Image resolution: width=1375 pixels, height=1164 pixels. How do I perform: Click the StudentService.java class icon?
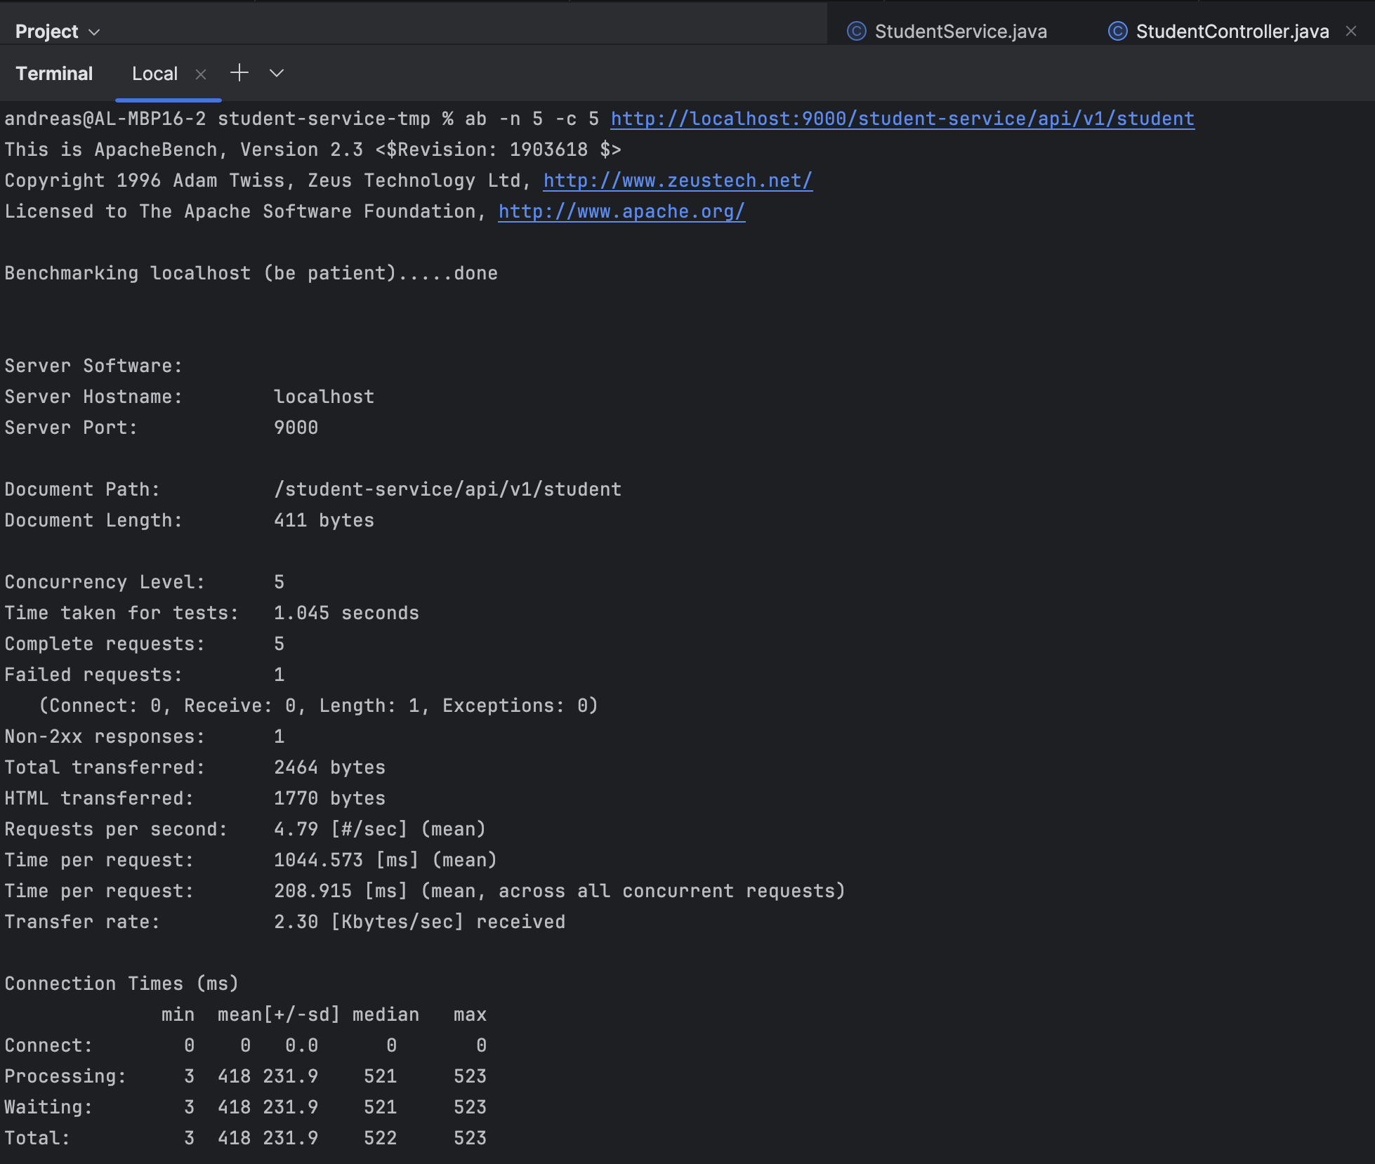tap(856, 32)
